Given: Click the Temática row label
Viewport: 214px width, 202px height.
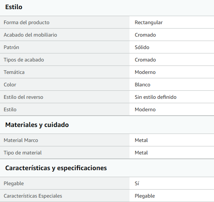Looking at the screenshot, I should tap(14, 72).
